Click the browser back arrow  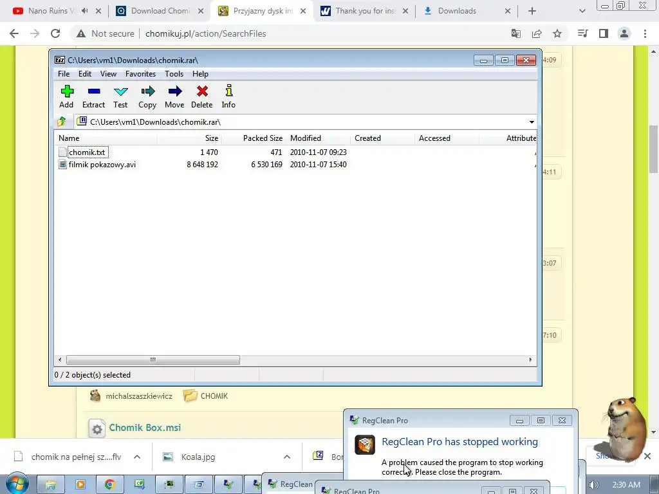click(14, 33)
